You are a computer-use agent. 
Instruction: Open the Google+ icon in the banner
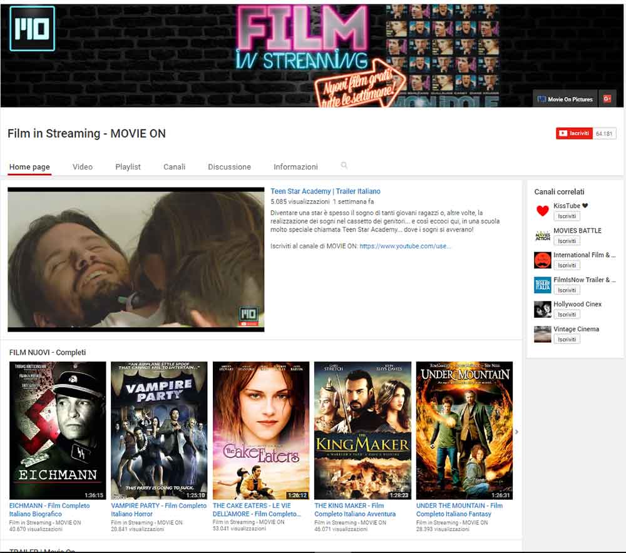607,99
